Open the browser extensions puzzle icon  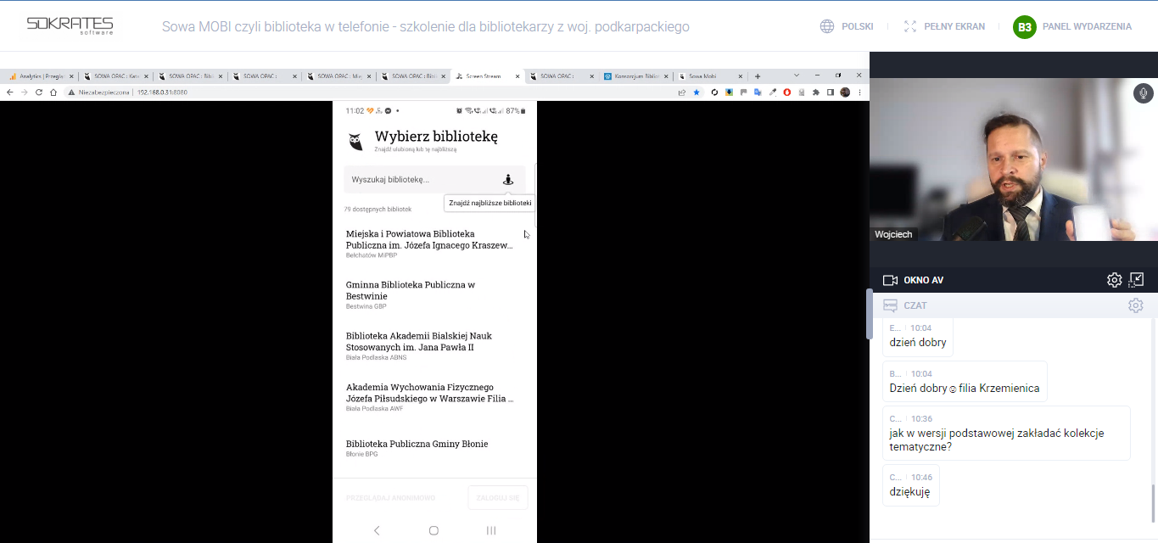pos(816,92)
